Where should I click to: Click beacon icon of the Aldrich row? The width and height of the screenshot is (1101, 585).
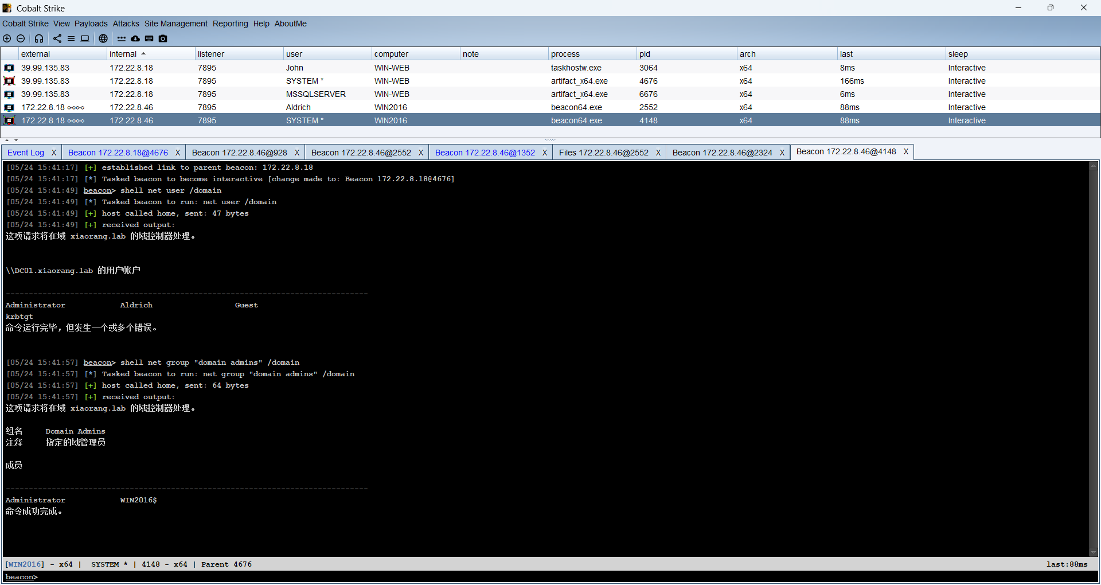coord(9,107)
